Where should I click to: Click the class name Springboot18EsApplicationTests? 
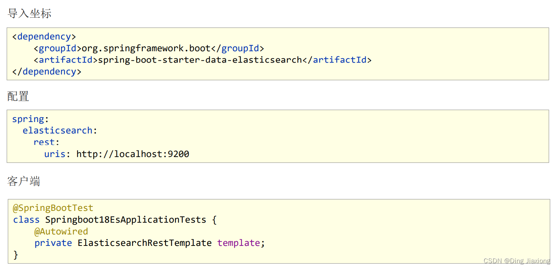(126, 220)
